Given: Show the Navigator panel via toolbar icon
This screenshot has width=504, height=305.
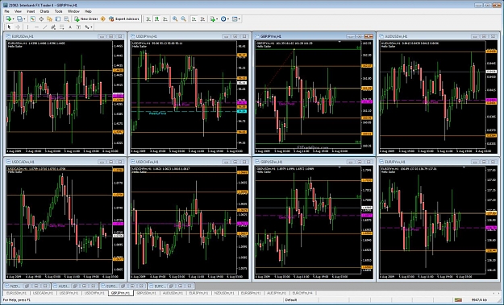Looking at the screenshot, I should click(x=49, y=19).
